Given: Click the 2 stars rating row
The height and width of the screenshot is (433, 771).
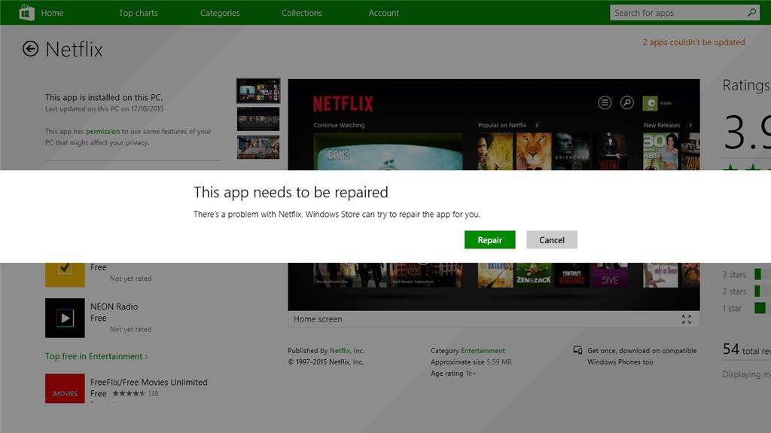Looking at the screenshot, I should (746, 291).
